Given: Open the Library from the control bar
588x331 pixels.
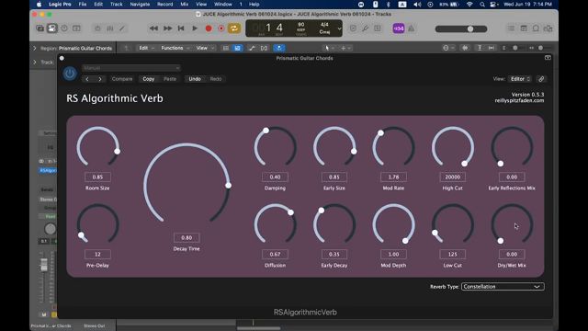Looking at the screenshot, I should pyautogui.click(x=40, y=29).
